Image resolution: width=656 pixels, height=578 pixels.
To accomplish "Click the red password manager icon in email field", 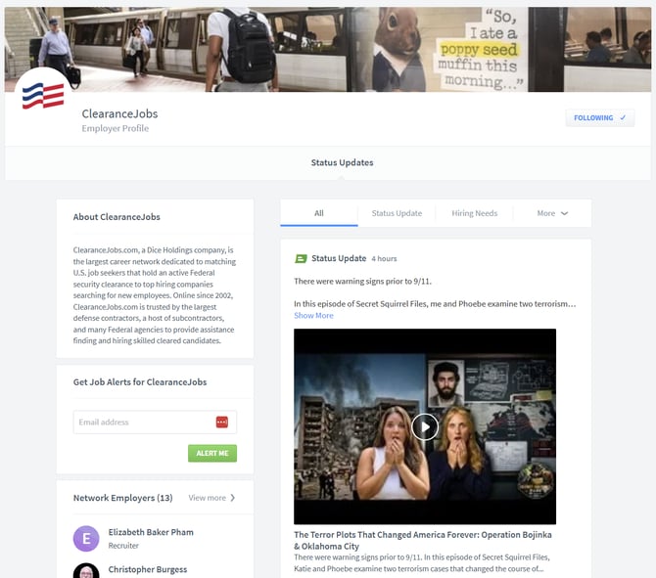I will click(x=221, y=422).
